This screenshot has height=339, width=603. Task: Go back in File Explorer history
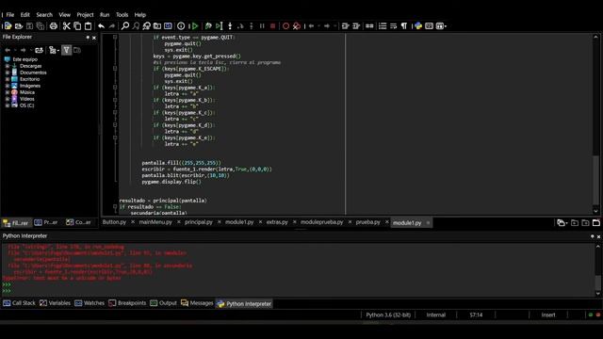[x=8, y=50]
